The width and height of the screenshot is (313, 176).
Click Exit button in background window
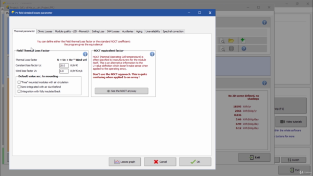point(254,157)
